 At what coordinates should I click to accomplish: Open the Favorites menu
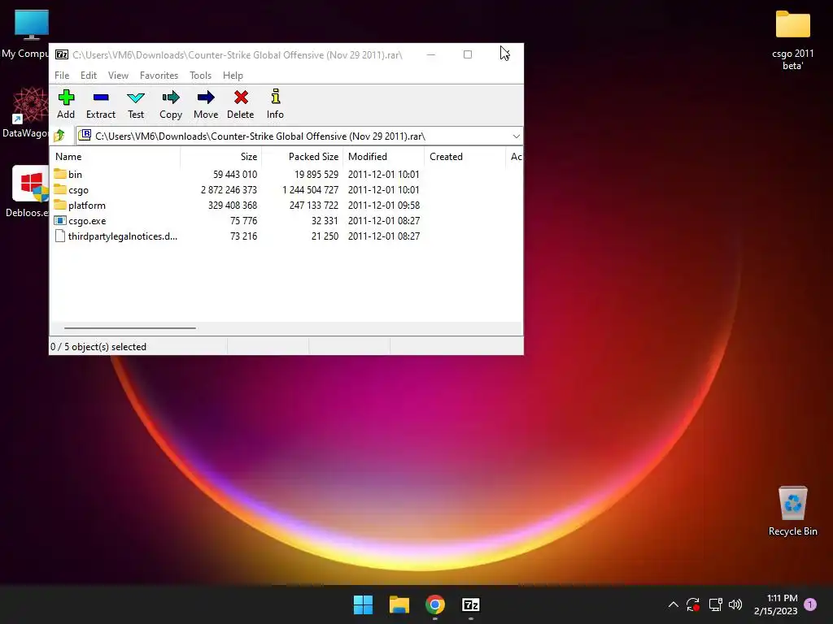[x=159, y=76]
